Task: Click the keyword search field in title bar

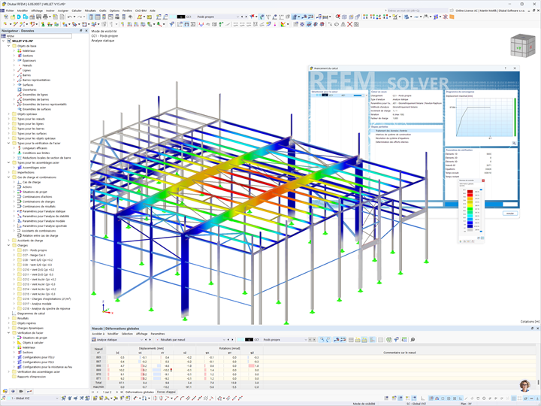Action: pos(418,11)
